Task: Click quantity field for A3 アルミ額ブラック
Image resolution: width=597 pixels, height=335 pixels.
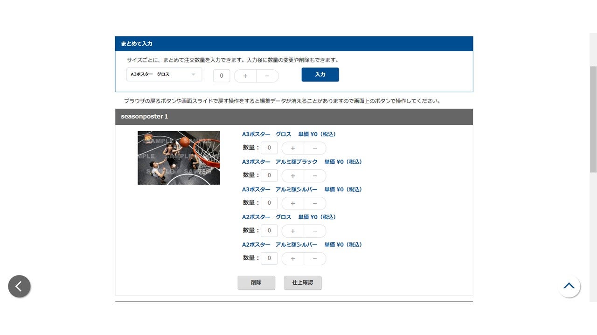Action: tap(269, 175)
